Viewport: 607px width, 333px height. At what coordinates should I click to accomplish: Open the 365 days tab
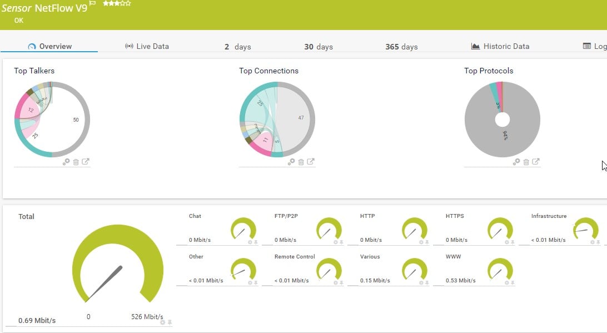(x=401, y=47)
